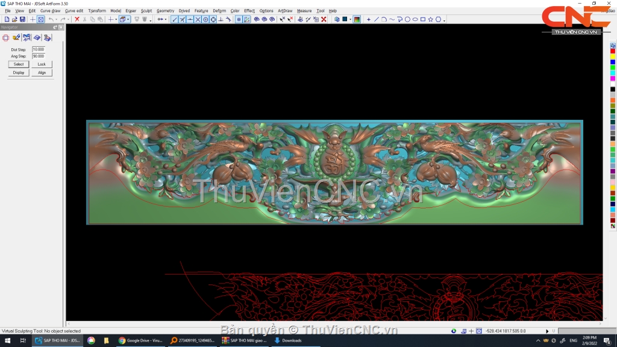Screen dimensions: 617x347
Task: Select the Star drawing tool
Action: pyautogui.click(x=430, y=19)
